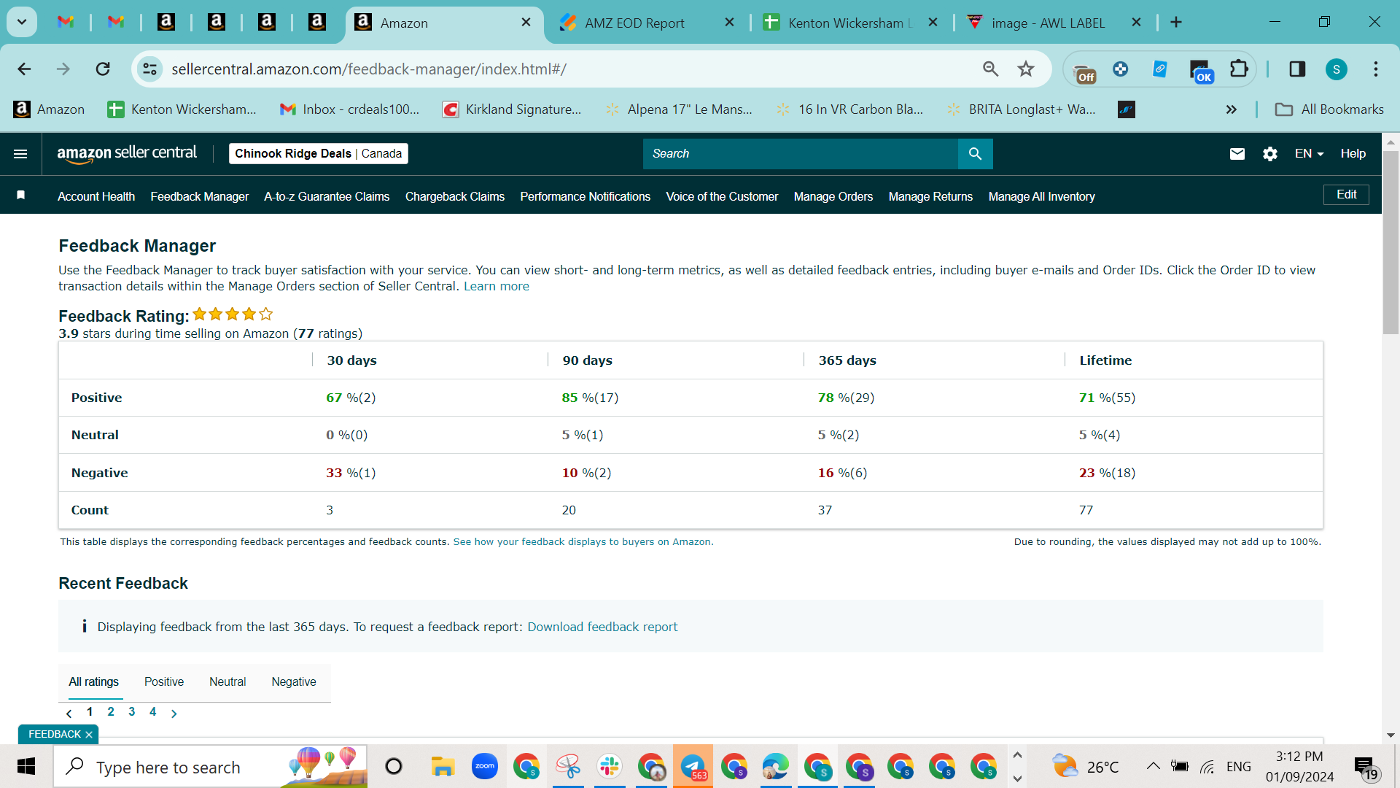Viewport: 1400px width, 788px height.
Task: Select the Neutral ratings tab
Action: [227, 682]
